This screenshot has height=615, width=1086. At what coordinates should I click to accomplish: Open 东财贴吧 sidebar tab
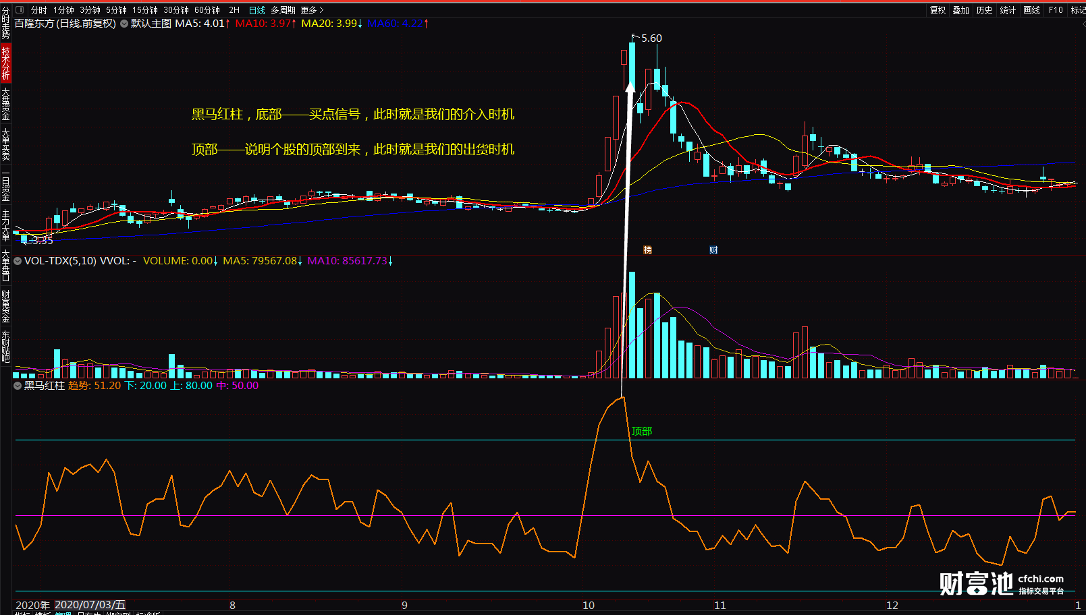click(5, 347)
